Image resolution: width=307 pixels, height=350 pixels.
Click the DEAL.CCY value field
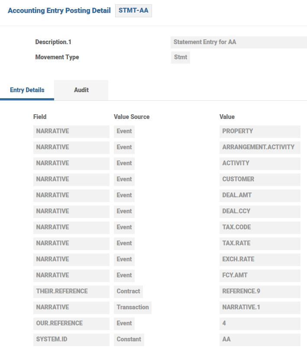pyautogui.click(x=260, y=212)
